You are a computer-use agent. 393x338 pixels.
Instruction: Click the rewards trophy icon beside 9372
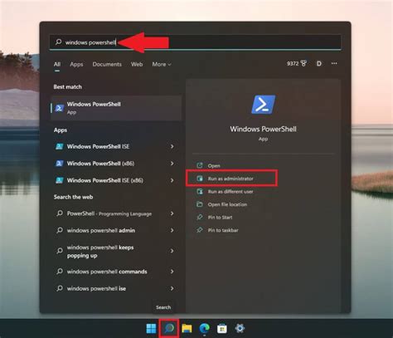[x=303, y=63]
